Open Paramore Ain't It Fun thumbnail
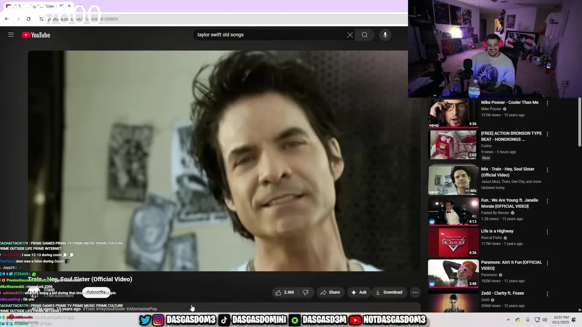 [x=453, y=273]
